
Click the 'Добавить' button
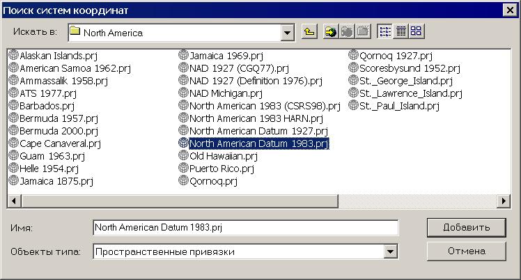click(466, 228)
